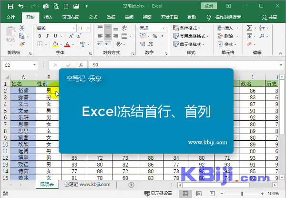Align text to bottom
This screenshot has height=198, width=286.
pyautogui.click(x=116, y=28)
